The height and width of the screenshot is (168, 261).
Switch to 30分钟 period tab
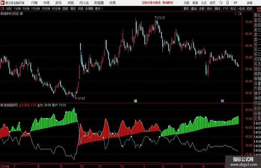pos(46,9)
